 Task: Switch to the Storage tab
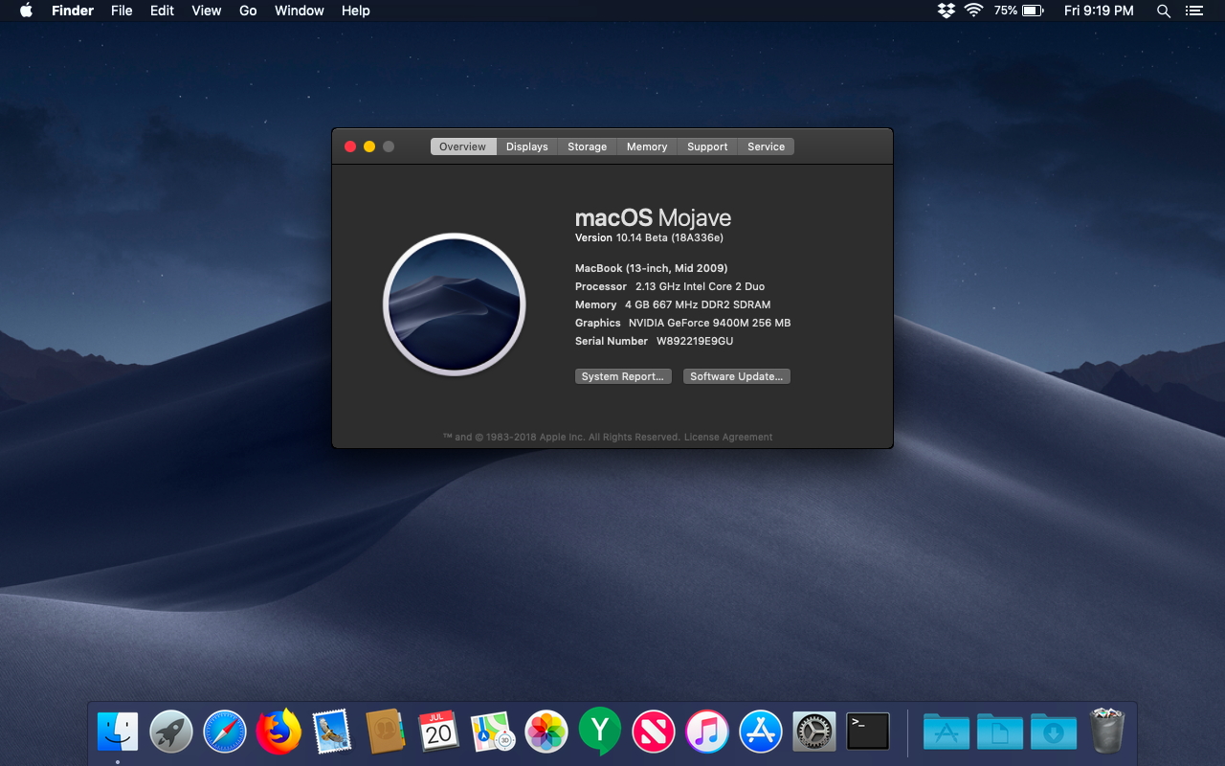587,146
